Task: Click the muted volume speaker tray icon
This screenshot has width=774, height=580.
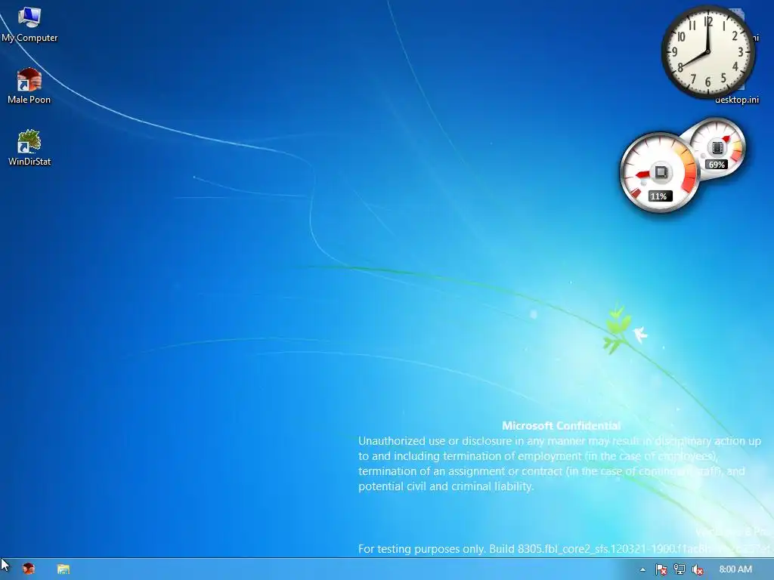Action: [698, 569]
